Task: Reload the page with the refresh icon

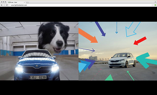Action: (x=7, y=5)
